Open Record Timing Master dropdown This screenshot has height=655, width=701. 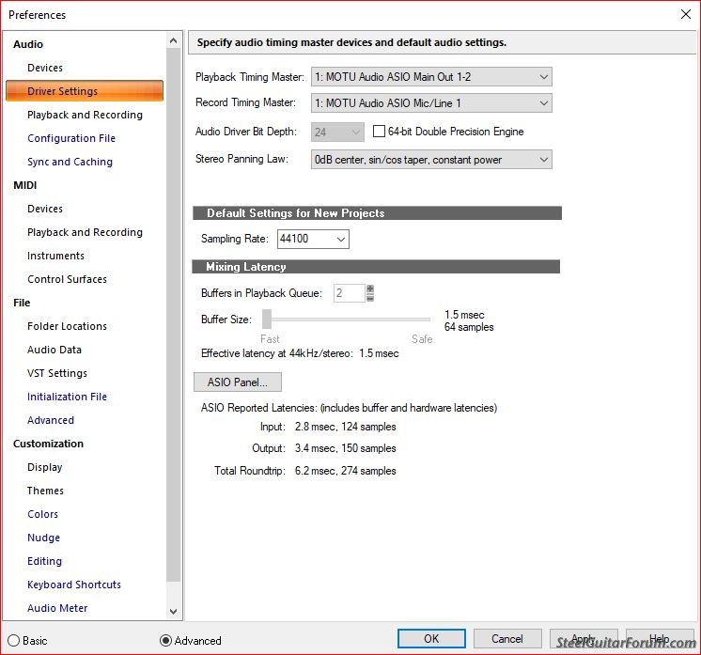(431, 102)
